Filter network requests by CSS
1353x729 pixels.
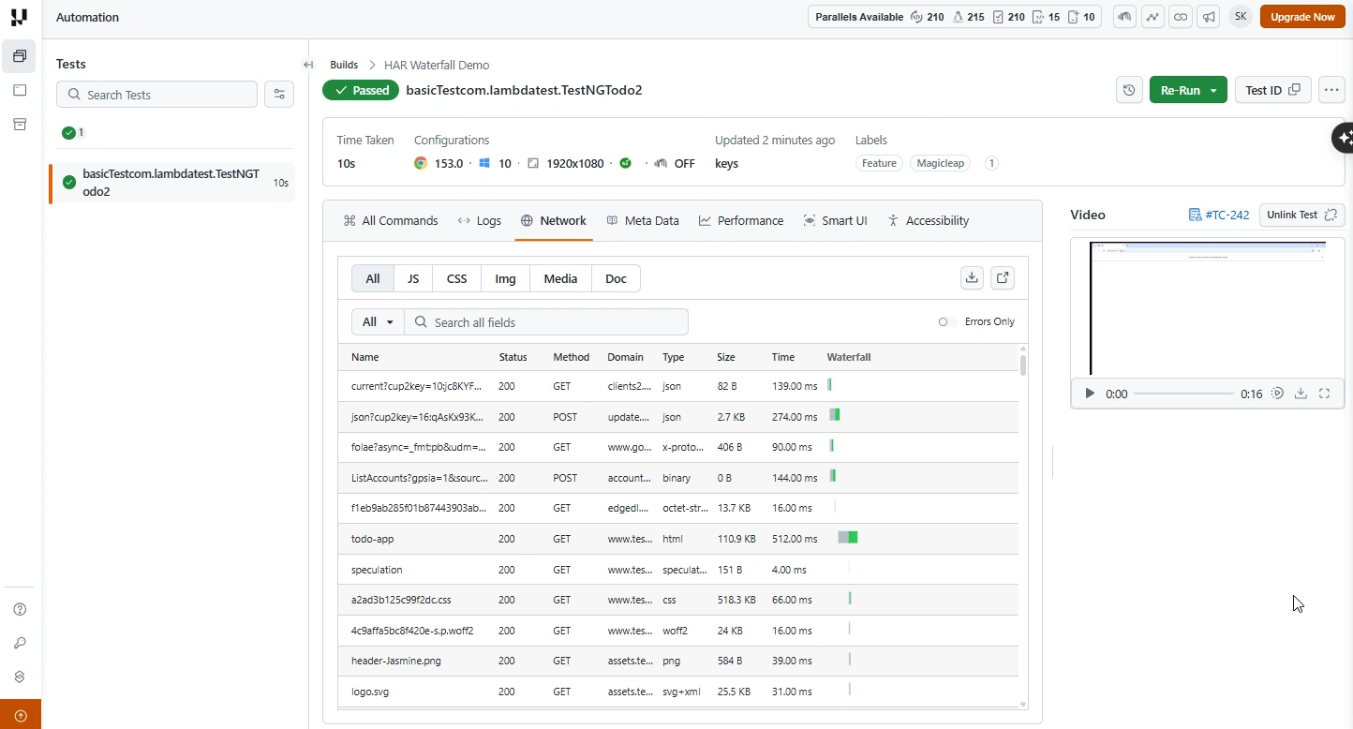(x=456, y=278)
